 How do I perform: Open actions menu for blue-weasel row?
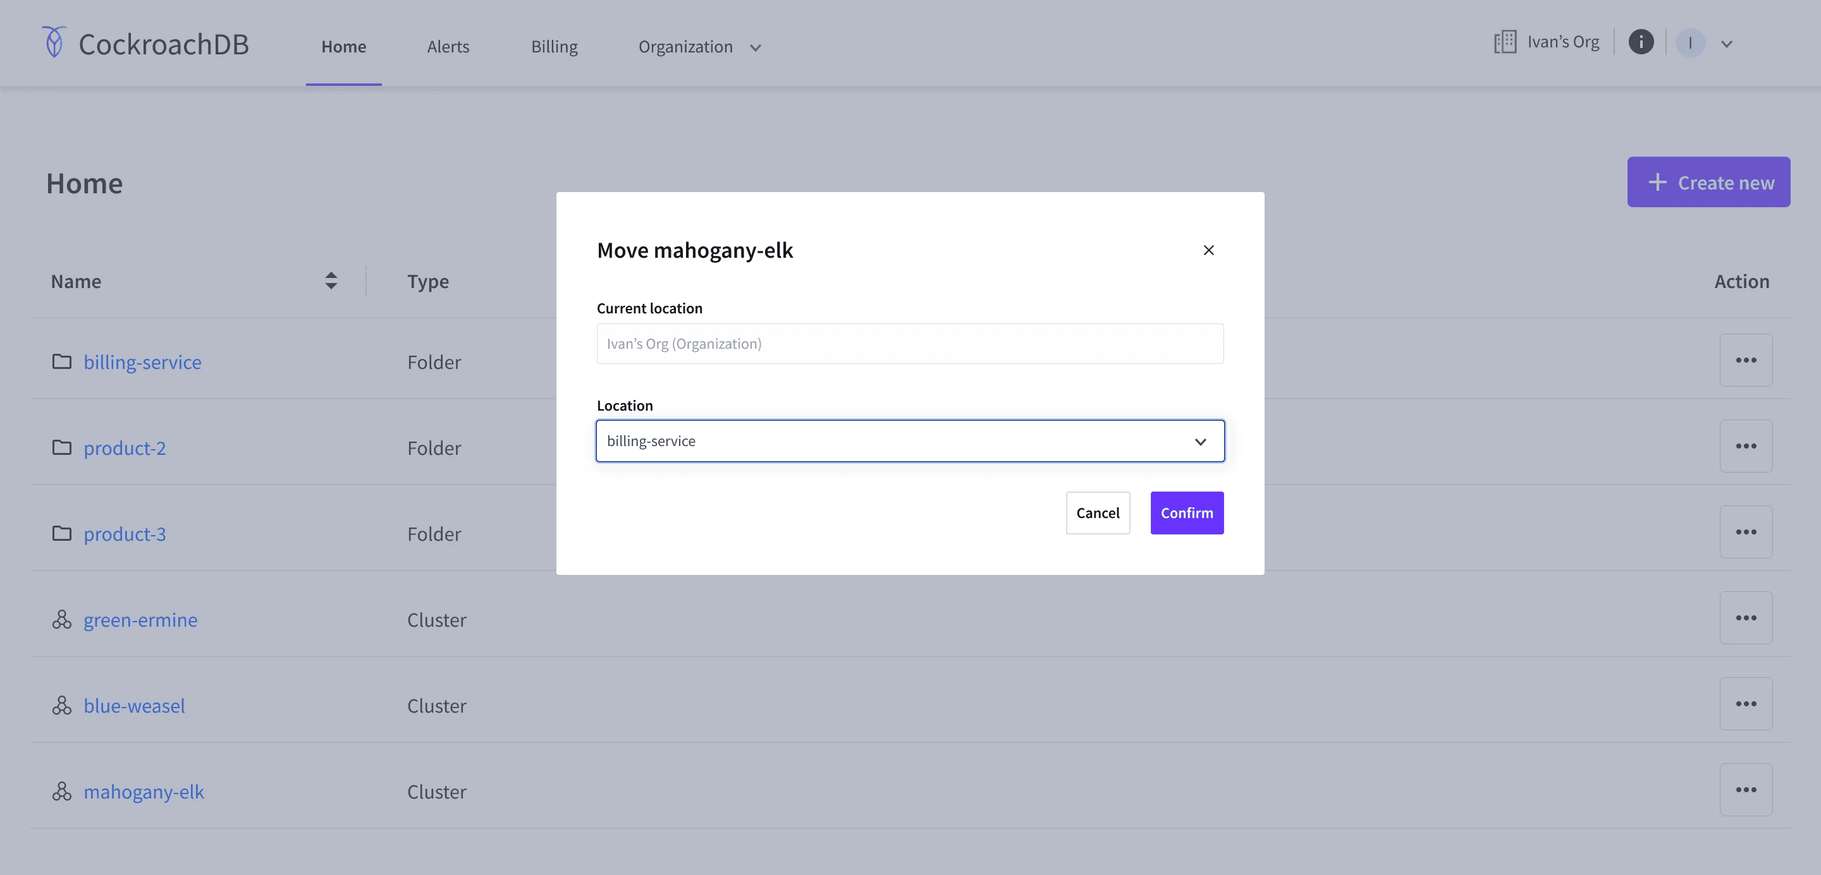(1745, 704)
